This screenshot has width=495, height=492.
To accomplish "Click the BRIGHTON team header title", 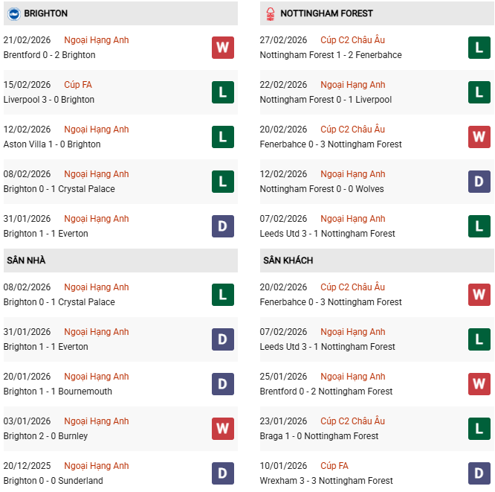I will [x=45, y=13].
